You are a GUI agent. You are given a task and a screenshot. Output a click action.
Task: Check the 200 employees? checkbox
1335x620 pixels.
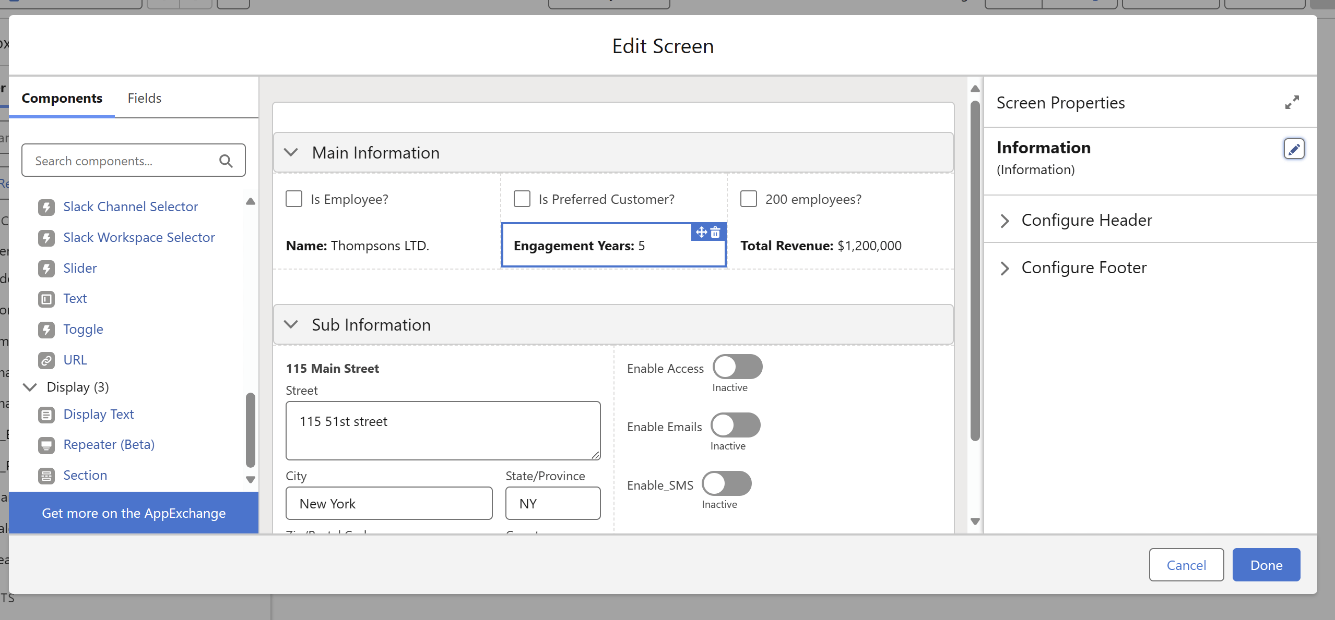[x=749, y=199]
